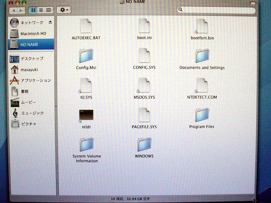Open the System Volume Information folder
271x203 pixels.
(x=86, y=145)
